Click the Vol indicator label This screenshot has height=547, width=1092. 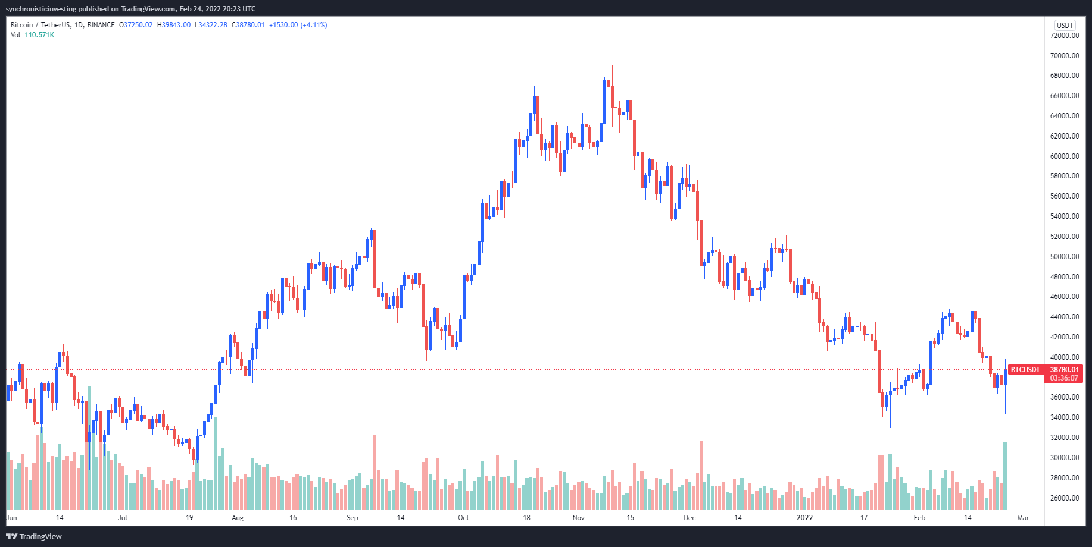point(15,35)
